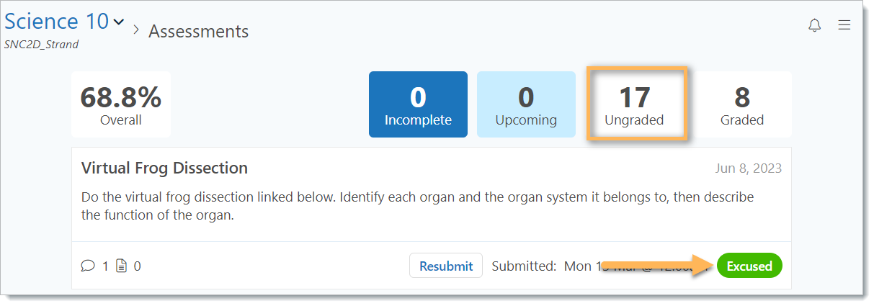Click the Submitted timestamp text
The image size is (874, 306).
591,266
